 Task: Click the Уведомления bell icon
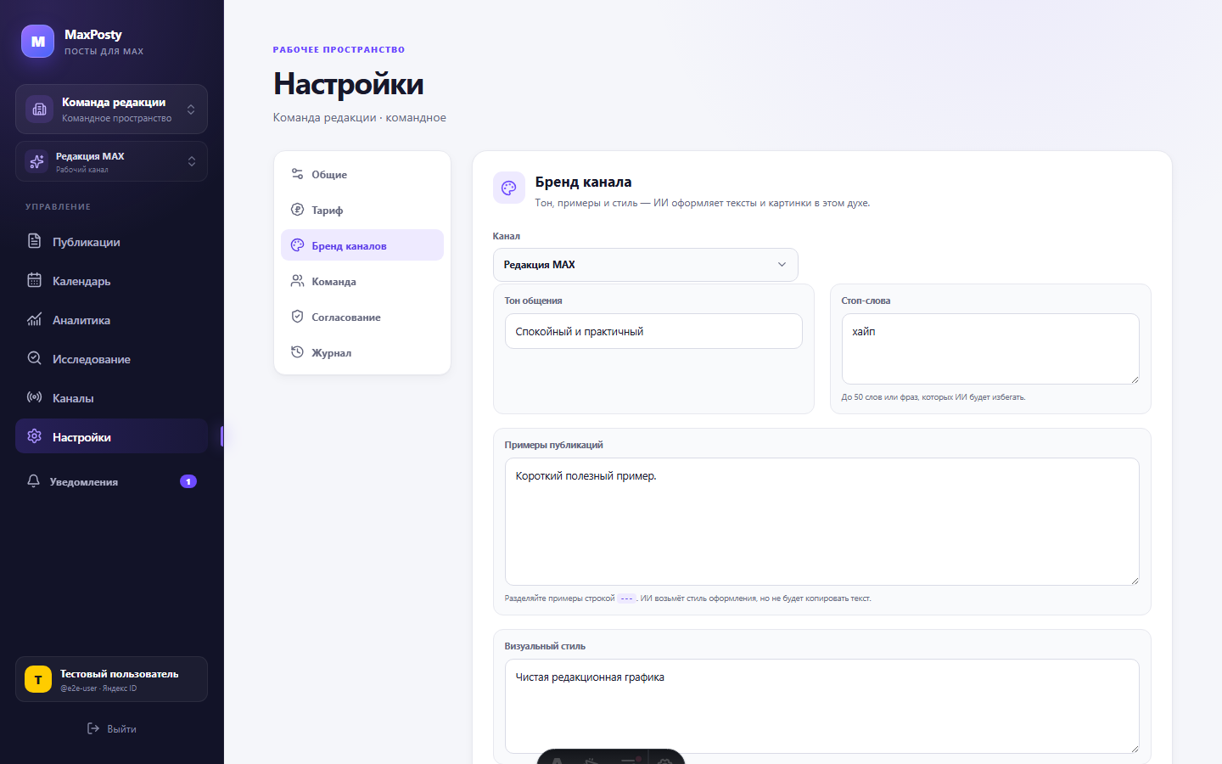click(33, 481)
